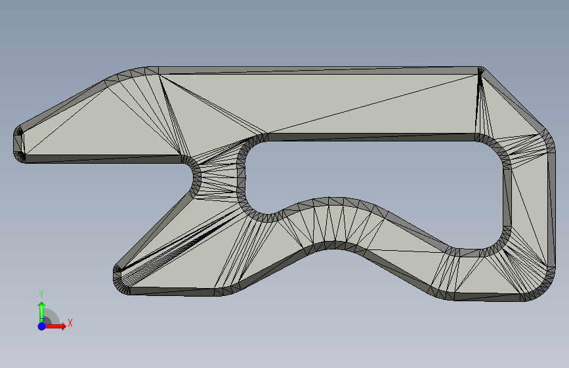The height and width of the screenshot is (368, 569).
Task: Click the "X" label of the axis triad
Action: 70,323
